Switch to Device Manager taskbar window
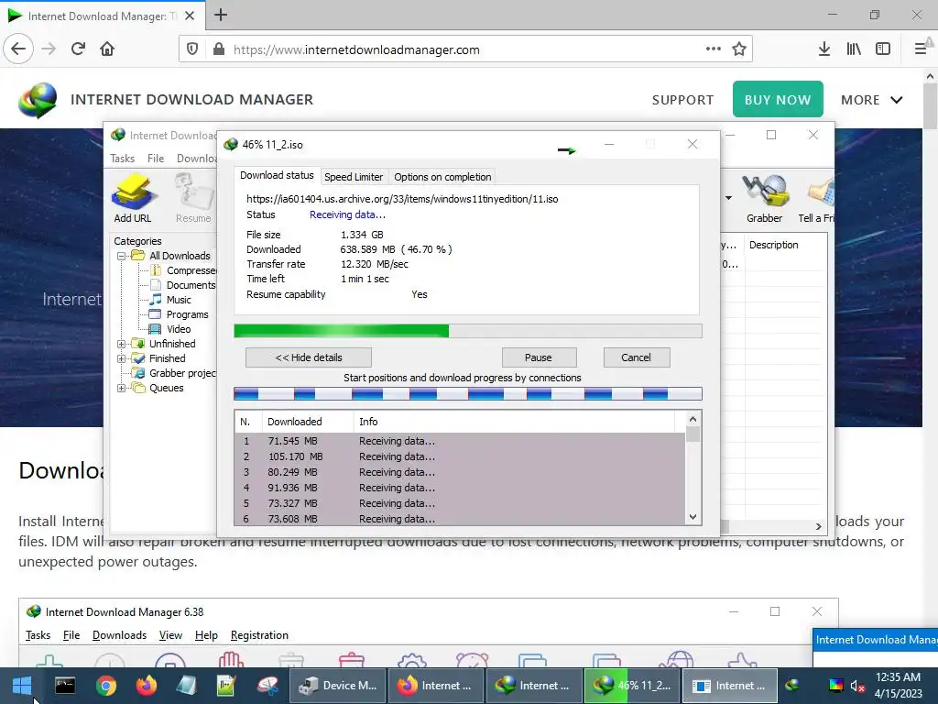Image resolution: width=938 pixels, height=704 pixels. (x=338, y=686)
